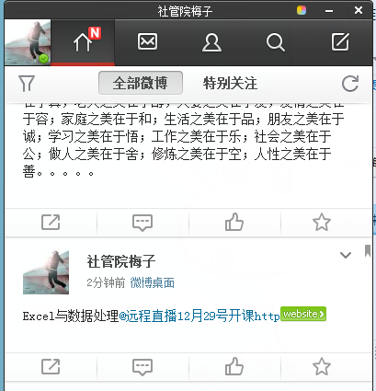The height and width of the screenshot is (391, 376).
Task: Open the search magnifier icon
Action: point(276,42)
